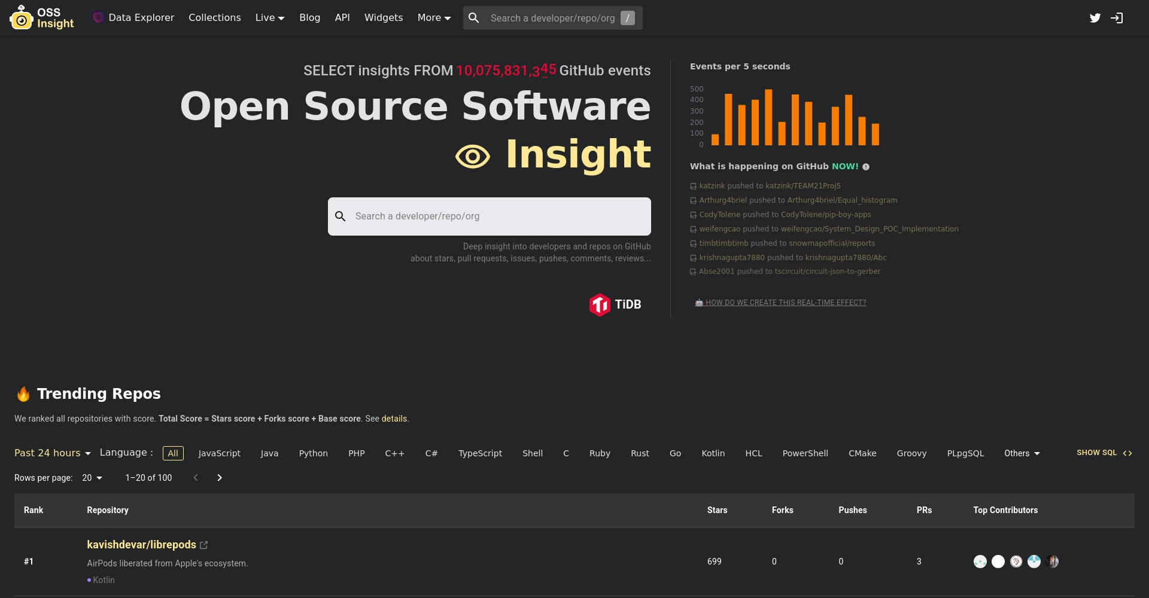Click the Kotlin language color dot
The height and width of the screenshot is (598, 1149).
click(90, 580)
